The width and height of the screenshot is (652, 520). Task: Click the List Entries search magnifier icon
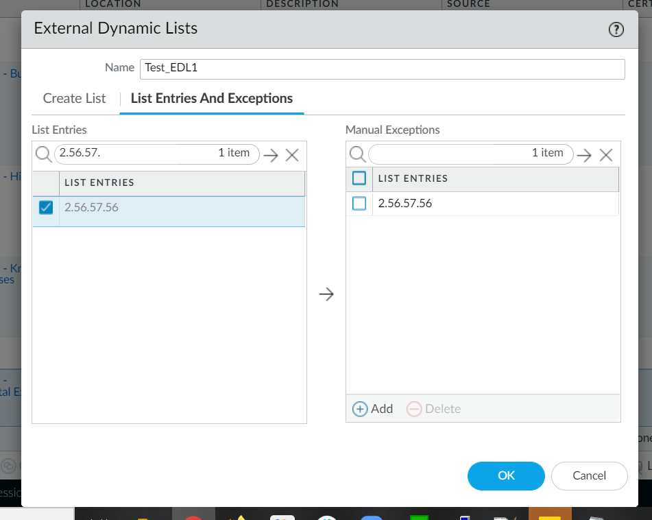(x=44, y=154)
